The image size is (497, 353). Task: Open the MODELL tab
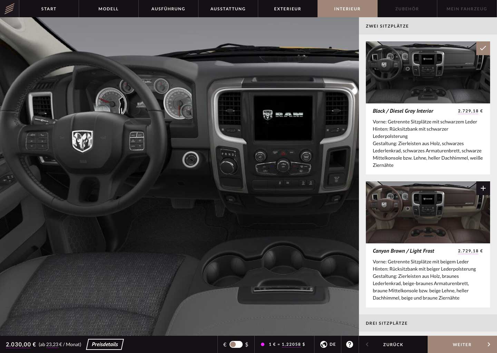108,9
